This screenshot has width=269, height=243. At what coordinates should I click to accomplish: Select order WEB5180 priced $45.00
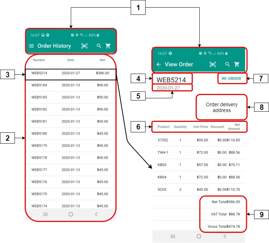(x=70, y=133)
